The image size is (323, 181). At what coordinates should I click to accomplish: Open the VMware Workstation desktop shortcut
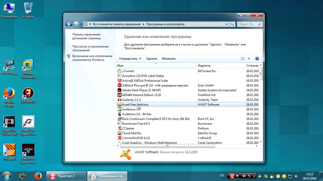click(28, 69)
